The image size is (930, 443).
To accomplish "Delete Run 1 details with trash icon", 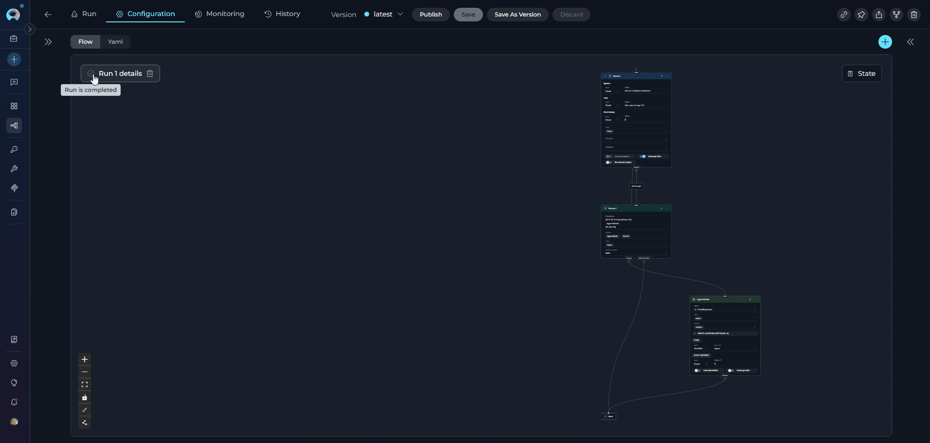I will [150, 73].
